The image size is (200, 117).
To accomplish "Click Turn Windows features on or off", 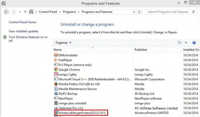I will click(x=28, y=39).
